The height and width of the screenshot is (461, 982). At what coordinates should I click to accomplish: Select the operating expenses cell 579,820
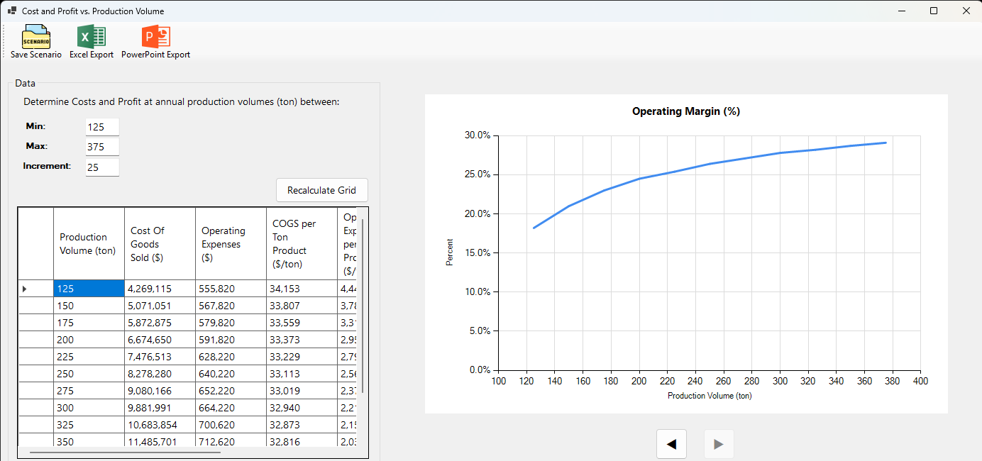(x=231, y=323)
